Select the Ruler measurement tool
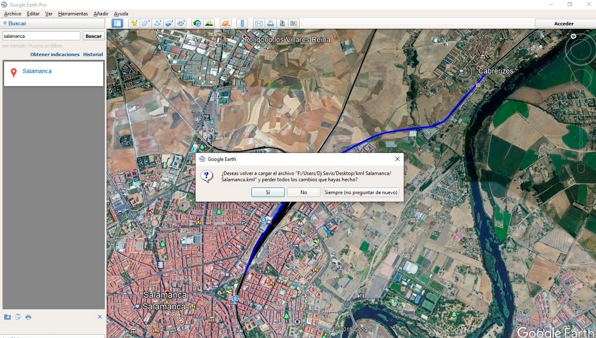This screenshot has width=596, height=338. pyautogui.click(x=242, y=23)
